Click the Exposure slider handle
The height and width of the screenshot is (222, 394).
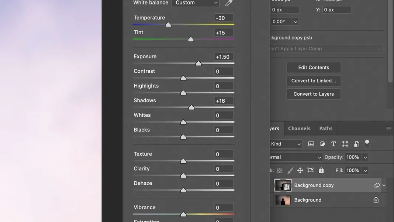[198, 64]
